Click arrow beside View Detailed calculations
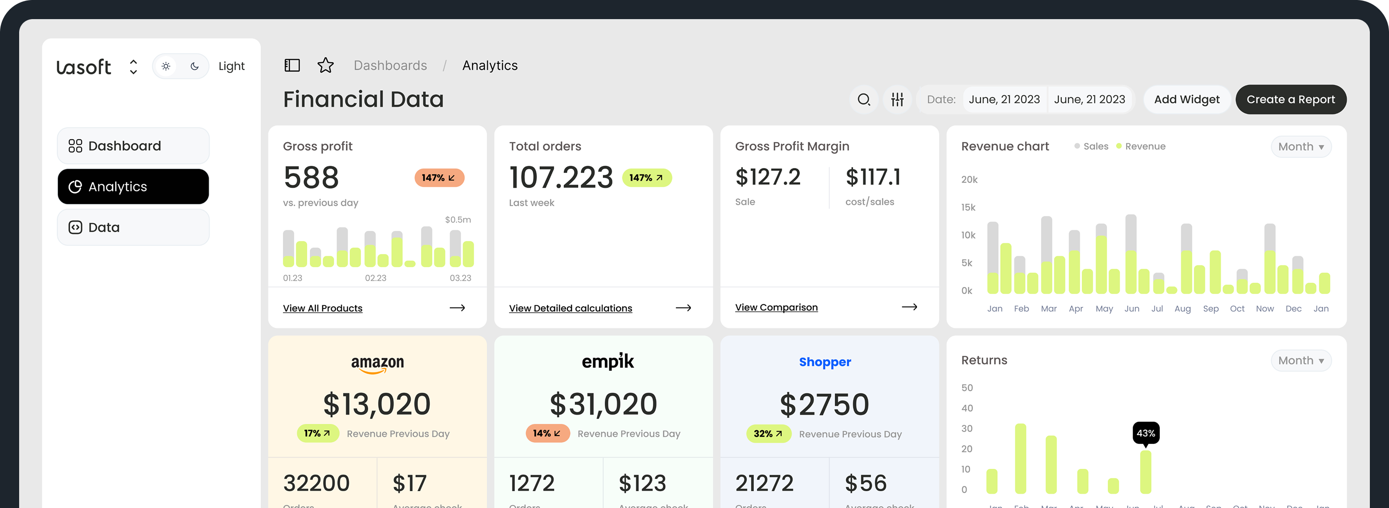The image size is (1389, 508). point(683,308)
